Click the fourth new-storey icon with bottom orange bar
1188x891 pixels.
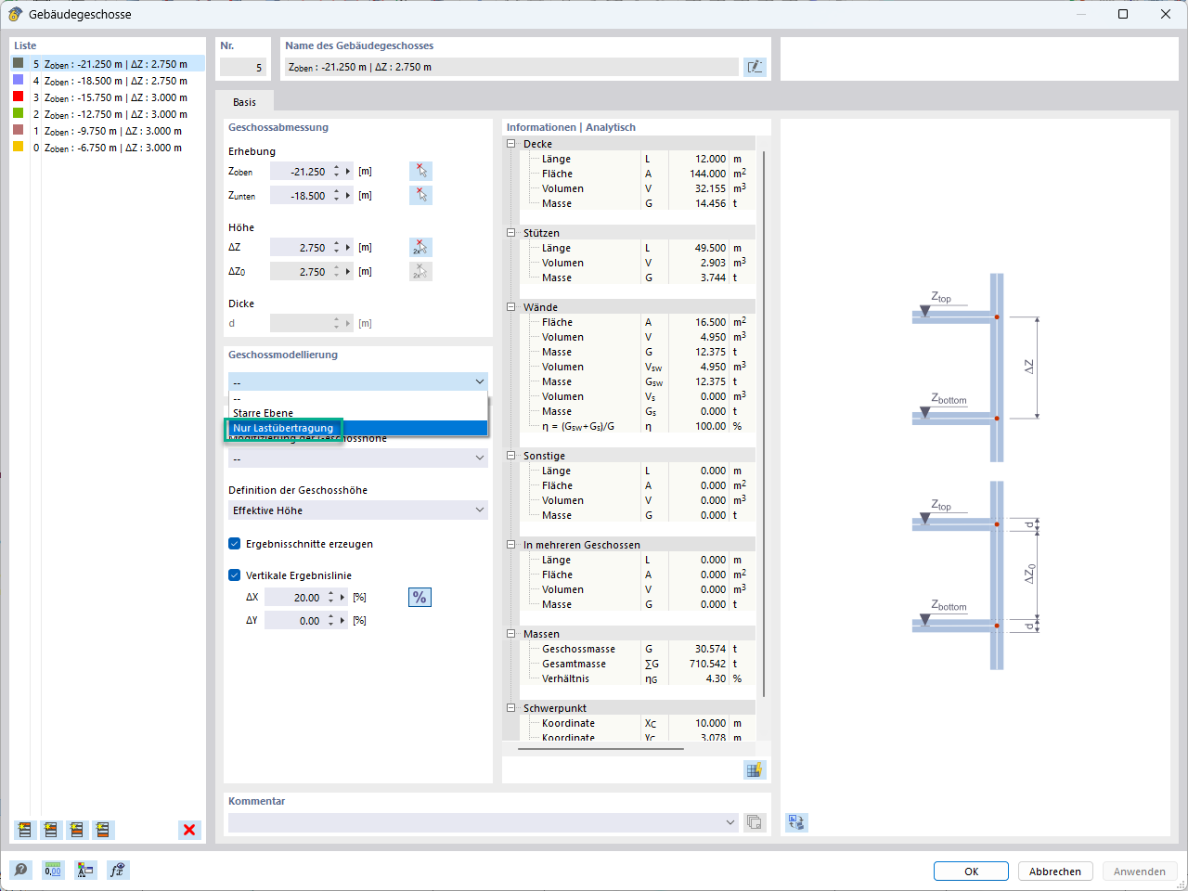[x=103, y=830]
